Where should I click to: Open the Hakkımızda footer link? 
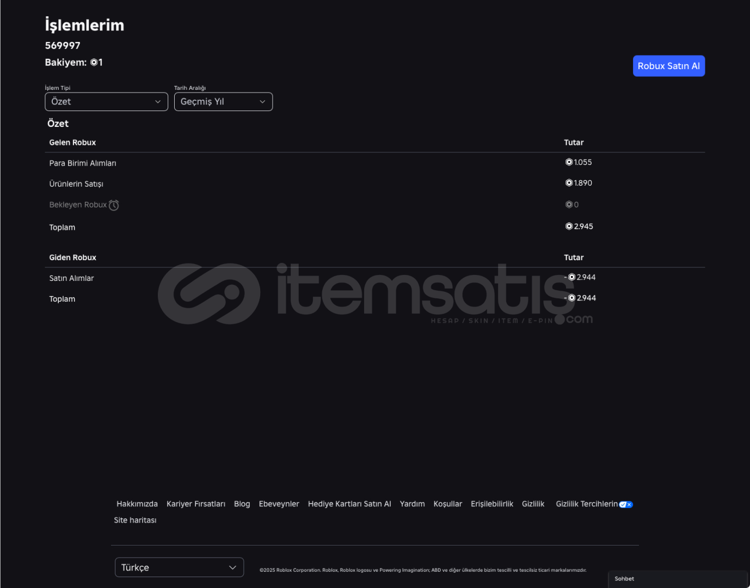137,504
